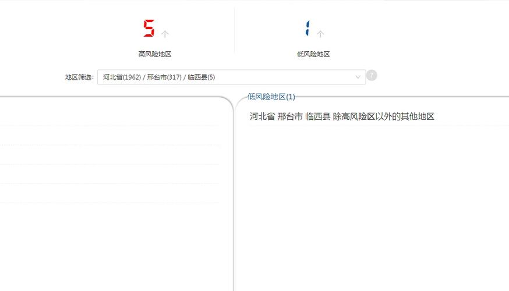Select row 河北省 邢台市 临西县 除高风险区以外的其他地区
The height and width of the screenshot is (291, 509).
[x=342, y=116]
